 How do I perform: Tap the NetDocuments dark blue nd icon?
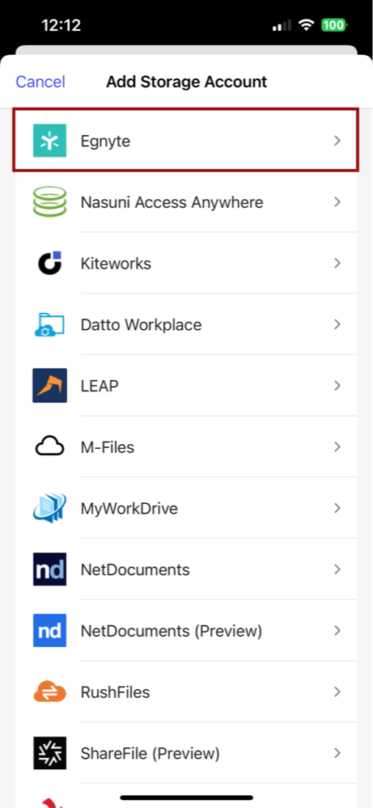click(49, 569)
